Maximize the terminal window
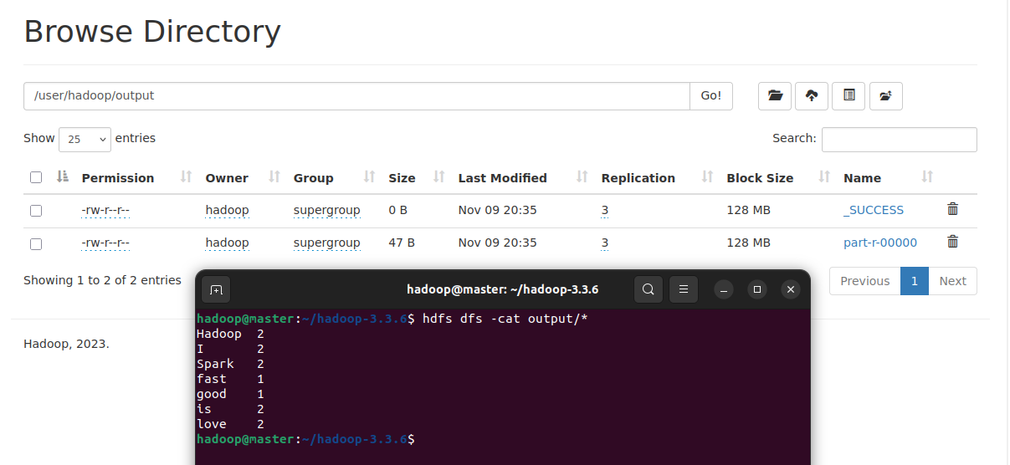Screen dimensions: 1010x465 (x=757, y=289)
